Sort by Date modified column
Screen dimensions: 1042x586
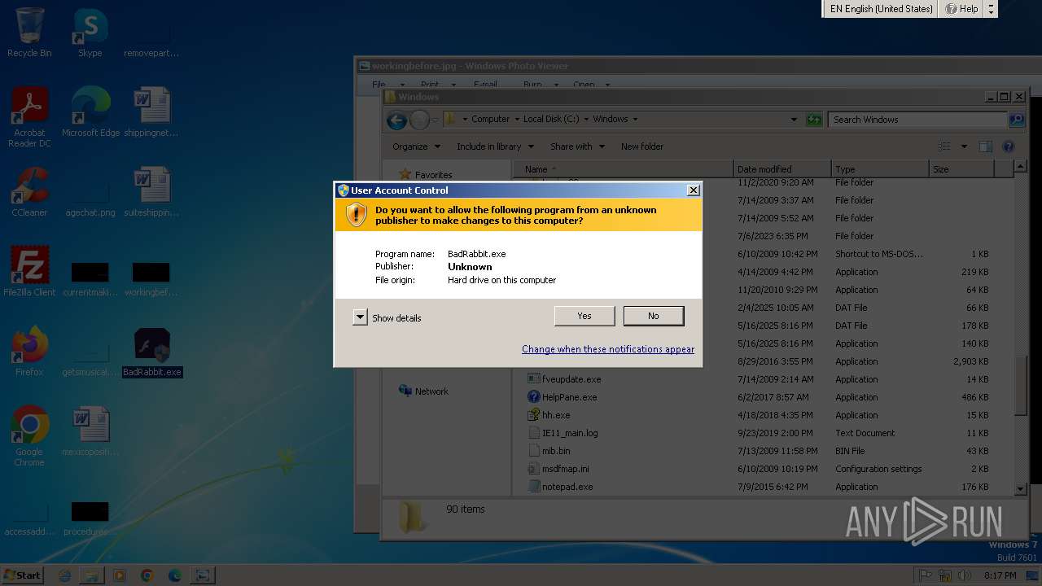[782, 169]
